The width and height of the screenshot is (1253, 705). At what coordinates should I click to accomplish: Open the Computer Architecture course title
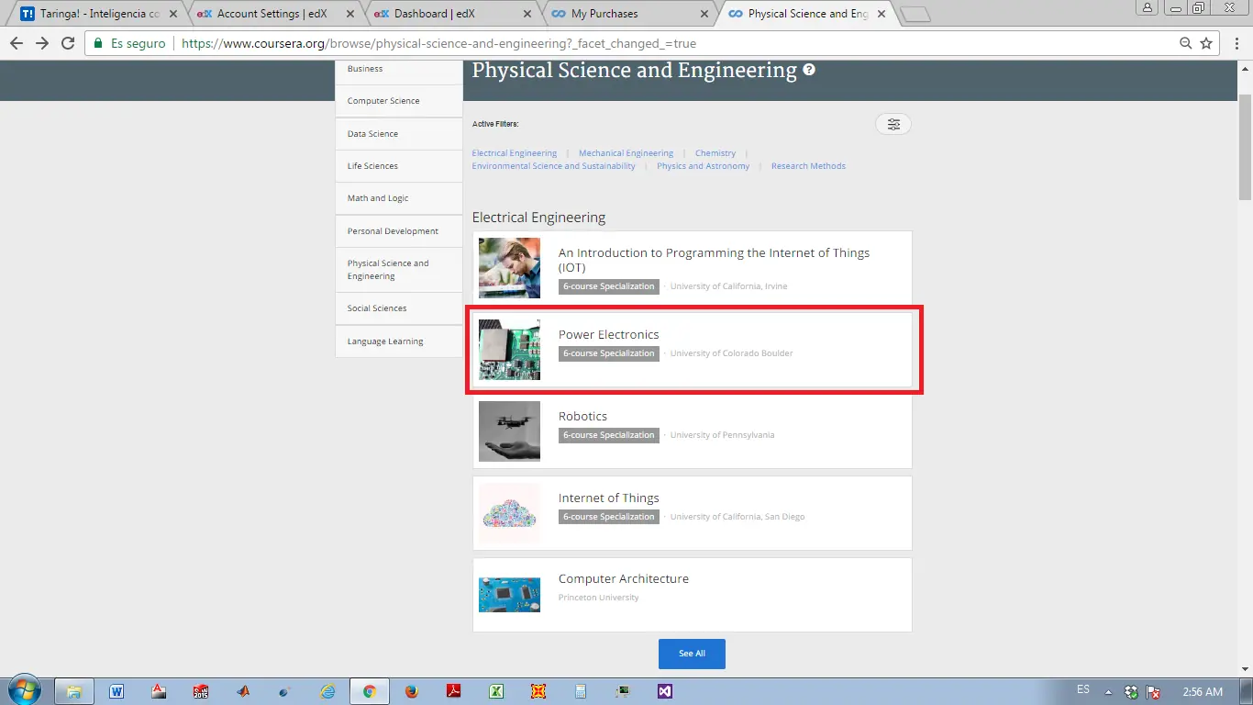(x=624, y=578)
